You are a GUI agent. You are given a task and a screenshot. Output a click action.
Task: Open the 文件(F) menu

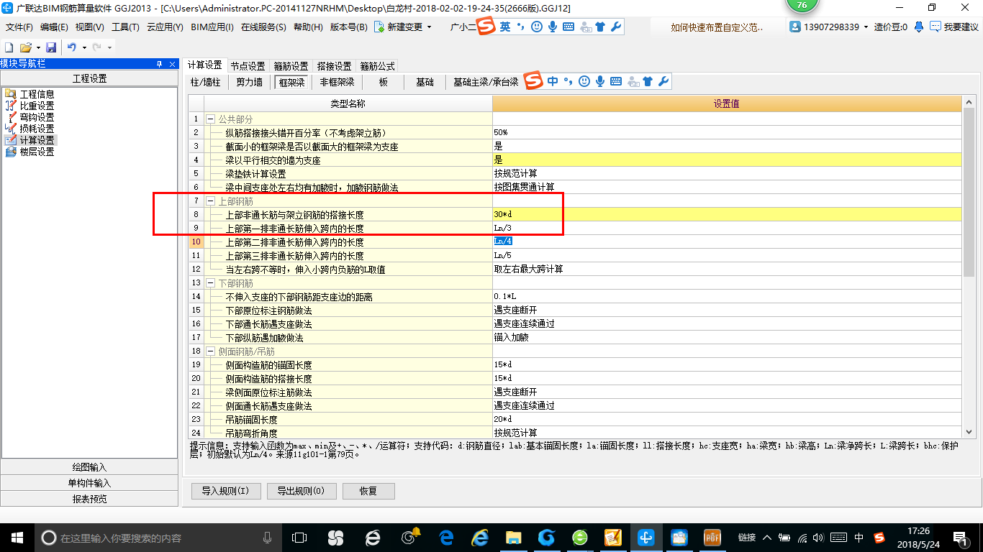[x=19, y=27]
